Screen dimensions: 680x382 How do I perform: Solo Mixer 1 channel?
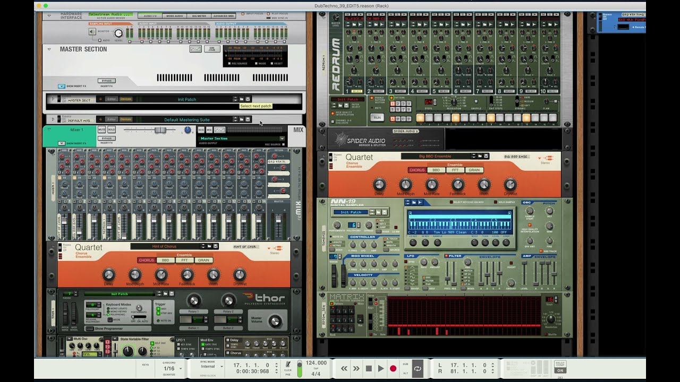click(112, 129)
